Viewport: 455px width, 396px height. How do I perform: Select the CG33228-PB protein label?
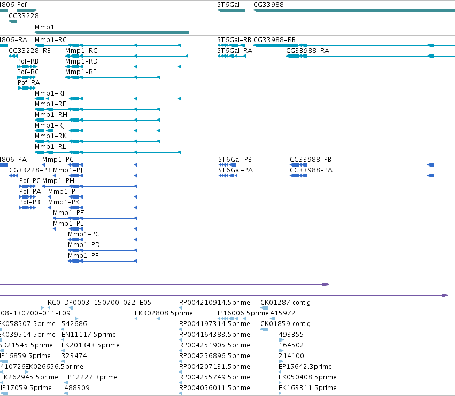coord(30,170)
